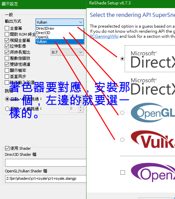Viewport: 175px width, 199px height.
Task: Click the Direct3D Shader file input field
Action: pyautogui.click(x=46, y=163)
